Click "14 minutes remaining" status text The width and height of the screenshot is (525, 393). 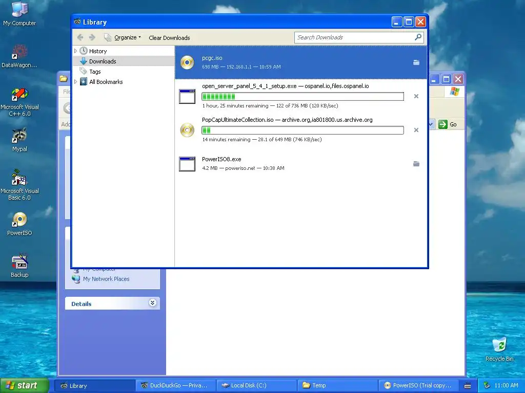[226, 140]
